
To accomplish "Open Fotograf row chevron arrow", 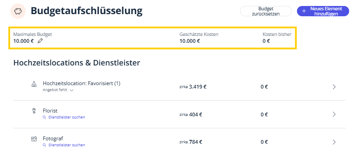I will [x=334, y=142].
